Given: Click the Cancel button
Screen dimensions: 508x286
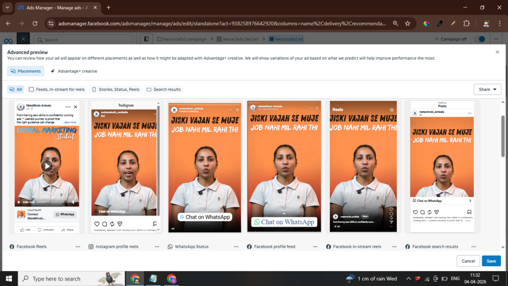Looking at the screenshot, I should pyautogui.click(x=468, y=261).
